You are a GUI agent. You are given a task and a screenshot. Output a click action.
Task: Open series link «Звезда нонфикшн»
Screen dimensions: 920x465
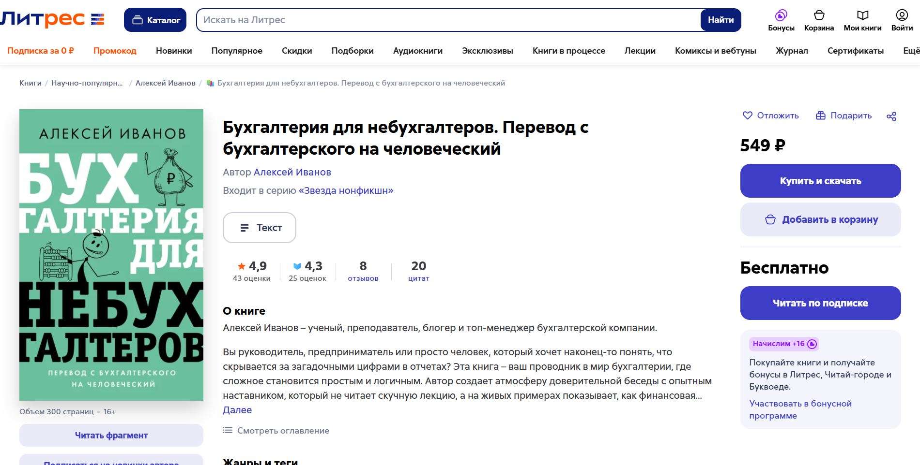click(x=346, y=190)
